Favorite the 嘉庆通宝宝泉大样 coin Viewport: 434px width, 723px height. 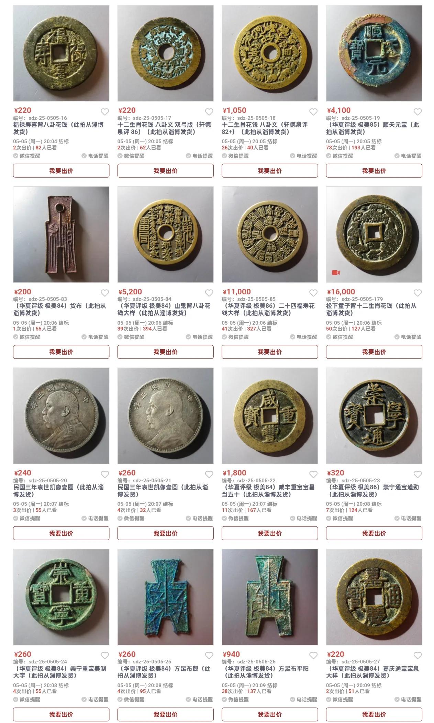pyautogui.click(x=418, y=656)
